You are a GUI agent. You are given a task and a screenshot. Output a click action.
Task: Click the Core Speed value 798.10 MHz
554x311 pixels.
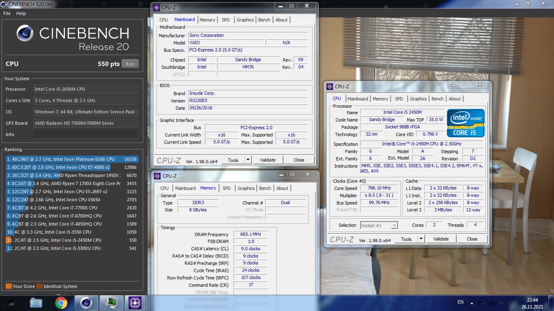(x=379, y=188)
